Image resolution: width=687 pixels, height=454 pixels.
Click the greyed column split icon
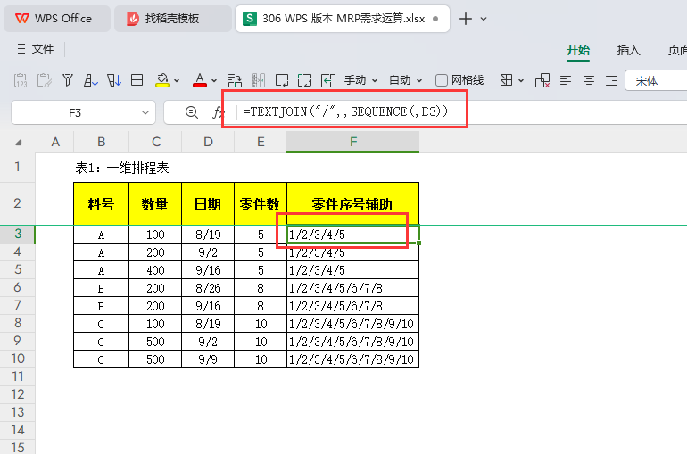click(x=259, y=80)
